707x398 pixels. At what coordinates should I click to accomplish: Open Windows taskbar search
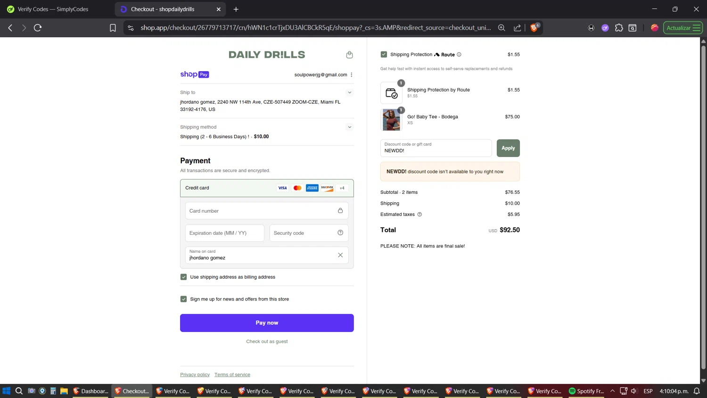point(19,391)
